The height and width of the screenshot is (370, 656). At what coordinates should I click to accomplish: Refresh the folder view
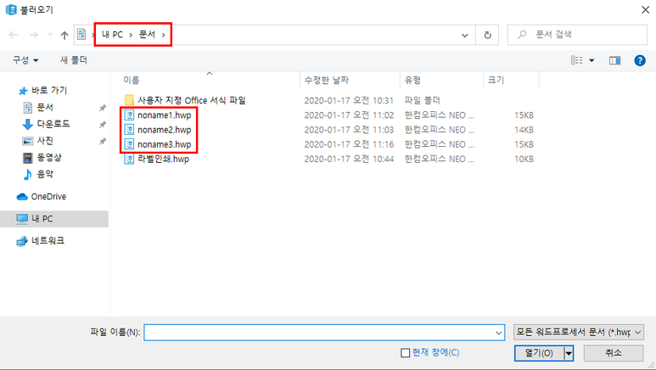pyautogui.click(x=487, y=35)
